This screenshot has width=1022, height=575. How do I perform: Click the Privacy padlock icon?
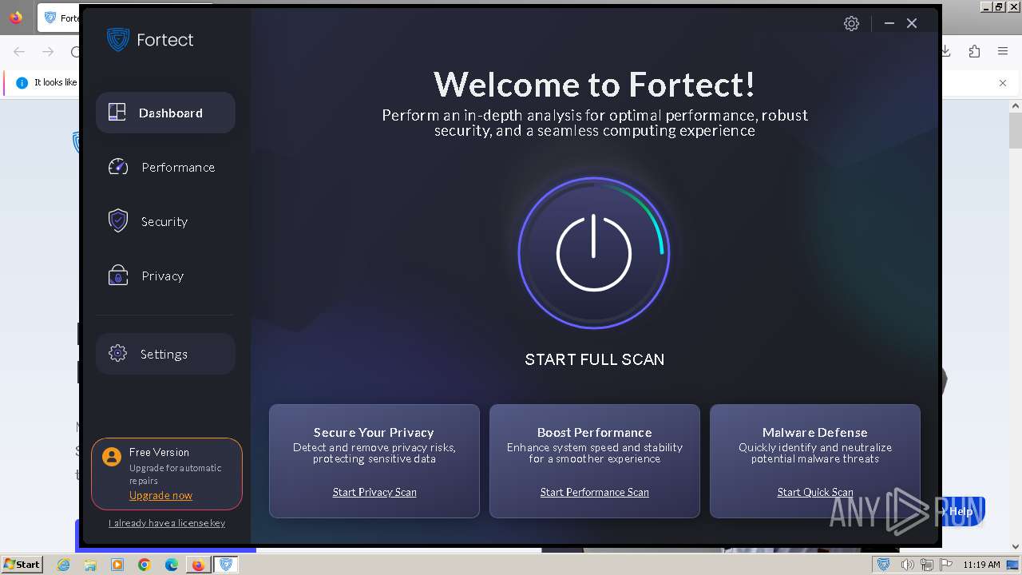pyautogui.click(x=117, y=276)
